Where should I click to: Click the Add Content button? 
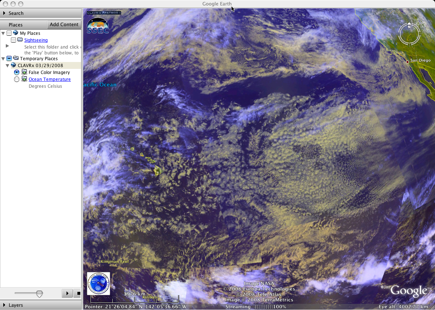(64, 24)
